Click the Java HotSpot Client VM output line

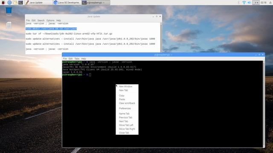102,70
